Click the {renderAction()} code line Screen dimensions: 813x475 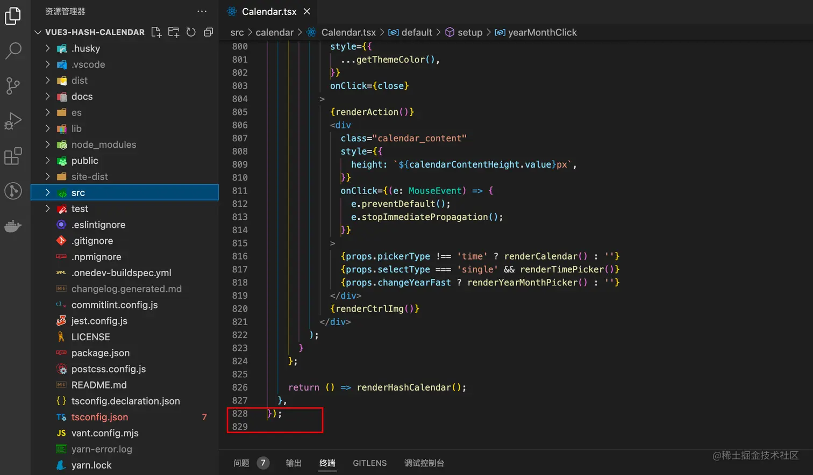click(x=372, y=112)
